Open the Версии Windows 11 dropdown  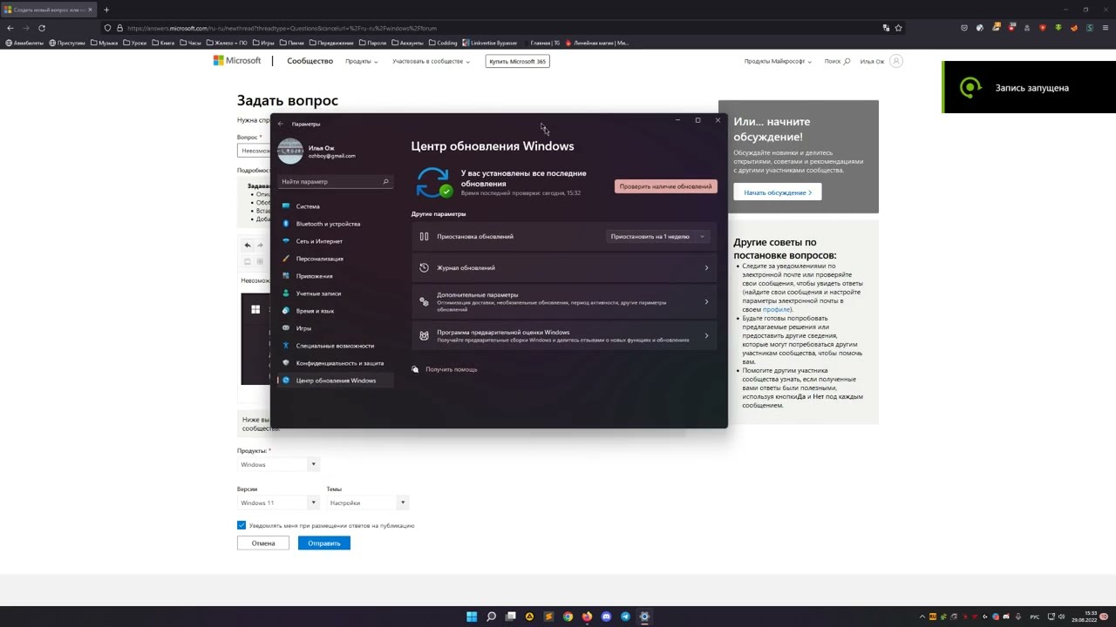pyautogui.click(x=278, y=502)
